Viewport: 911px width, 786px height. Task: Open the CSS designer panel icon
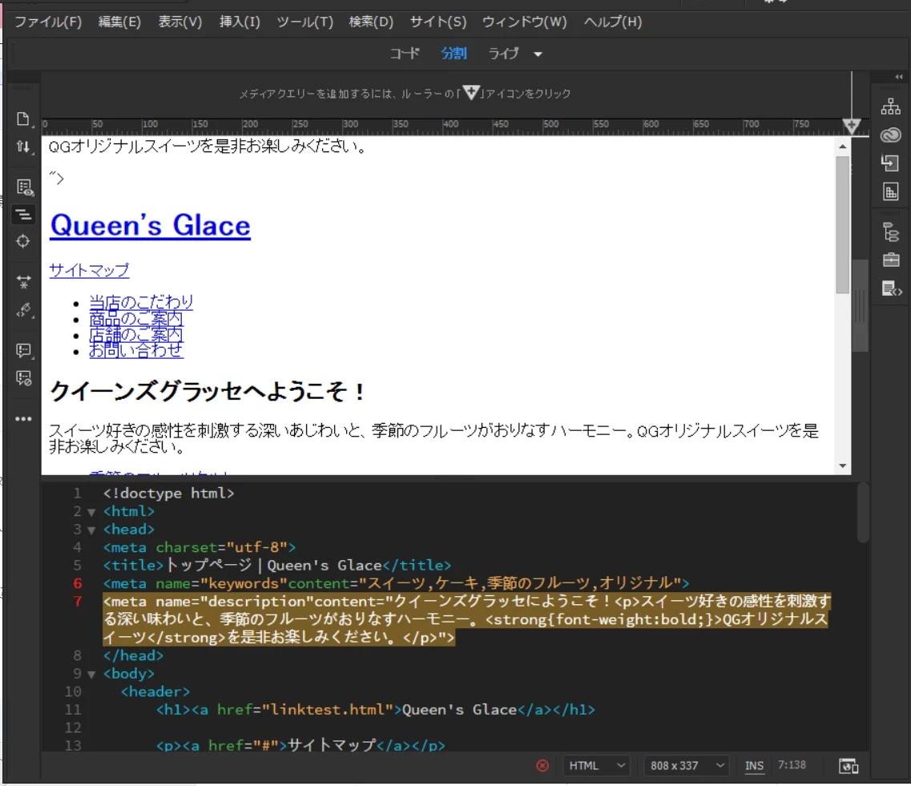(x=890, y=191)
